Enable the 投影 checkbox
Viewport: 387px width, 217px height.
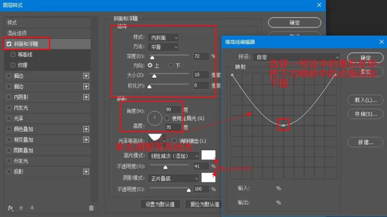point(9,172)
